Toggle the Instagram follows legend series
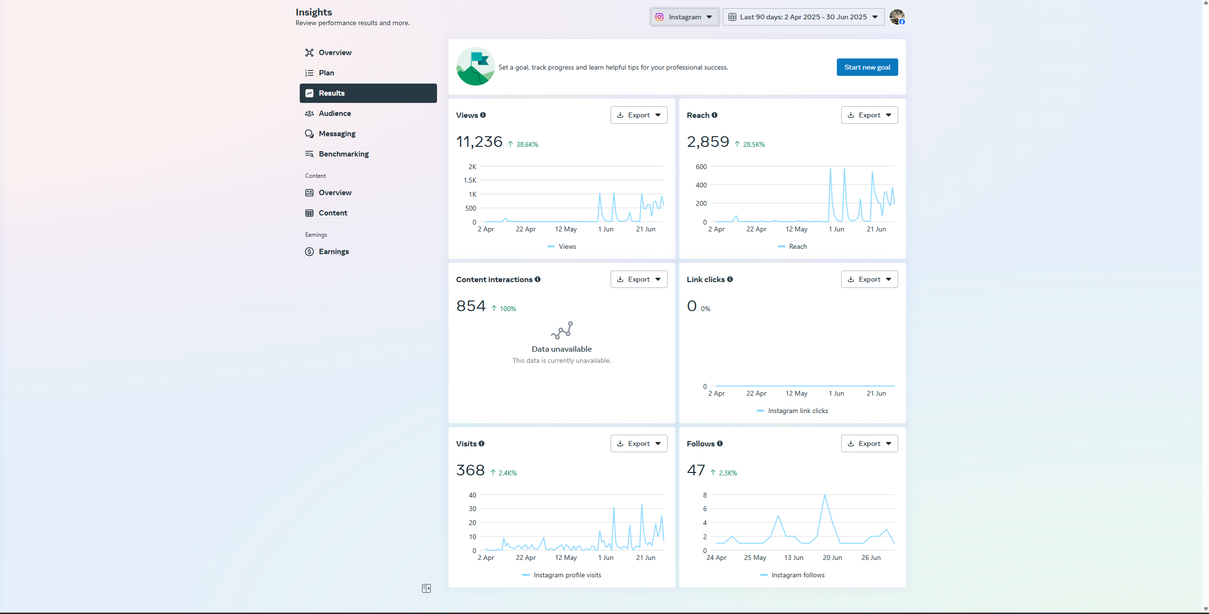The width and height of the screenshot is (1209, 614). (x=798, y=575)
